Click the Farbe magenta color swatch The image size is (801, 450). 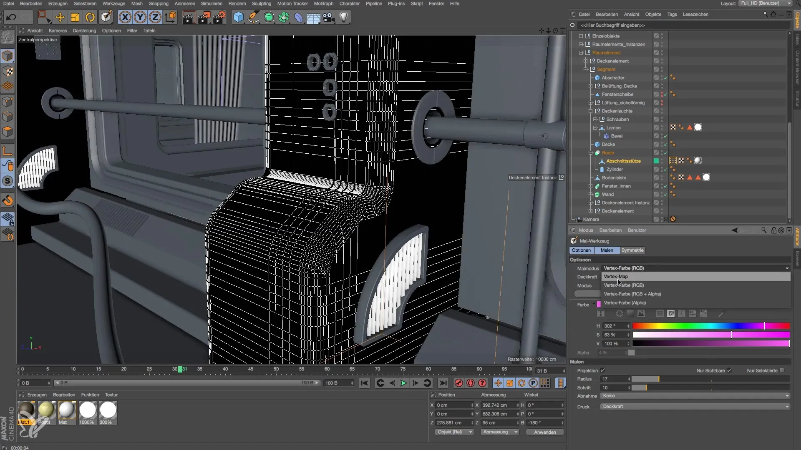pos(599,305)
